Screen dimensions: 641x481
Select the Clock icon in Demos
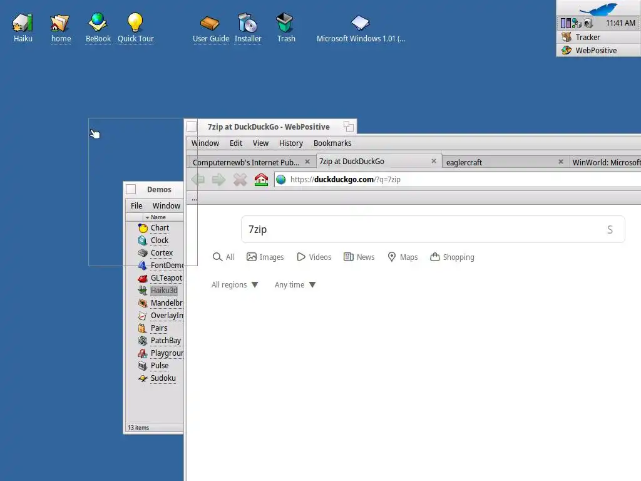pyautogui.click(x=143, y=240)
